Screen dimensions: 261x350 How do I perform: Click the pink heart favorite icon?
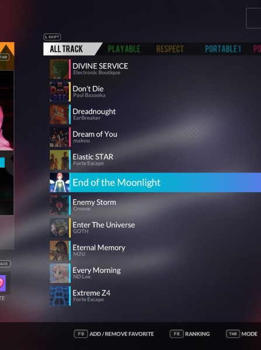[2, 283]
